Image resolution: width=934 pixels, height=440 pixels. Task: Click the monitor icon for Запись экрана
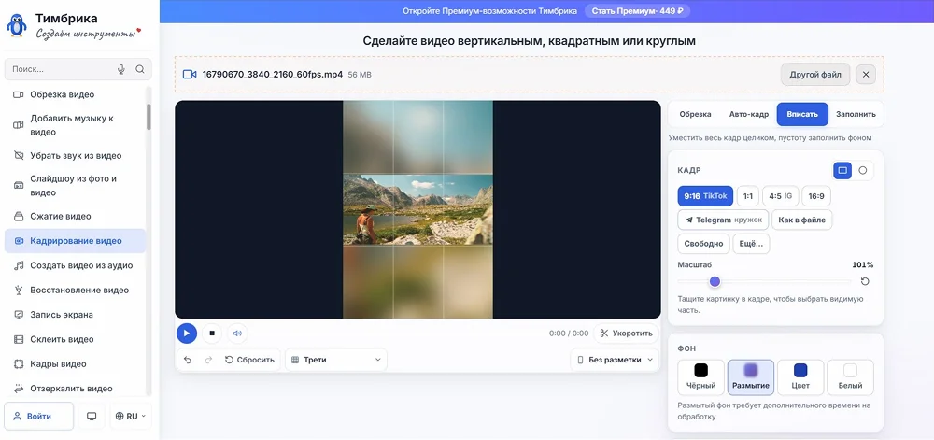pos(19,315)
